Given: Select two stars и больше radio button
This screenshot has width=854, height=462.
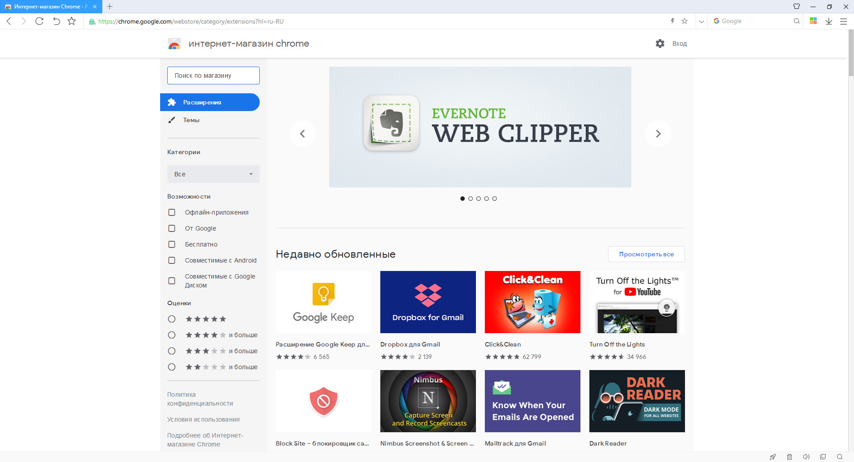Looking at the screenshot, I should (x=172, y=367).
